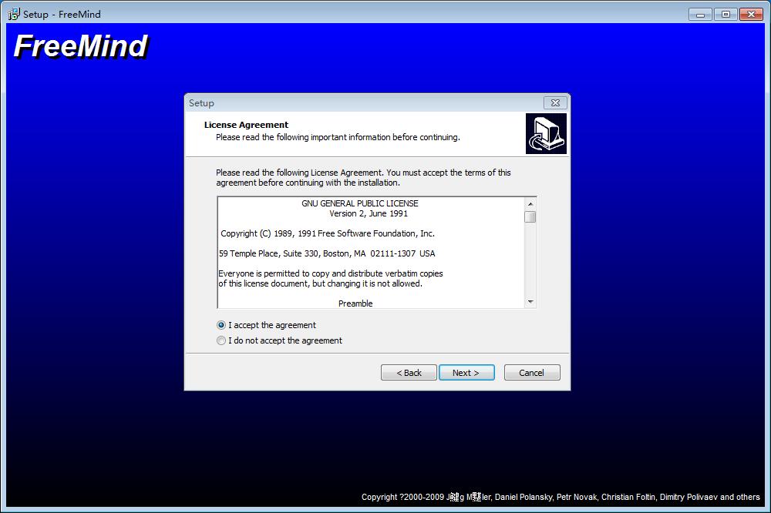This screenshot has height=513, width=771.
Task: Maximize the Setup - FreeMind outer window
Action: [x=726, y=14]
